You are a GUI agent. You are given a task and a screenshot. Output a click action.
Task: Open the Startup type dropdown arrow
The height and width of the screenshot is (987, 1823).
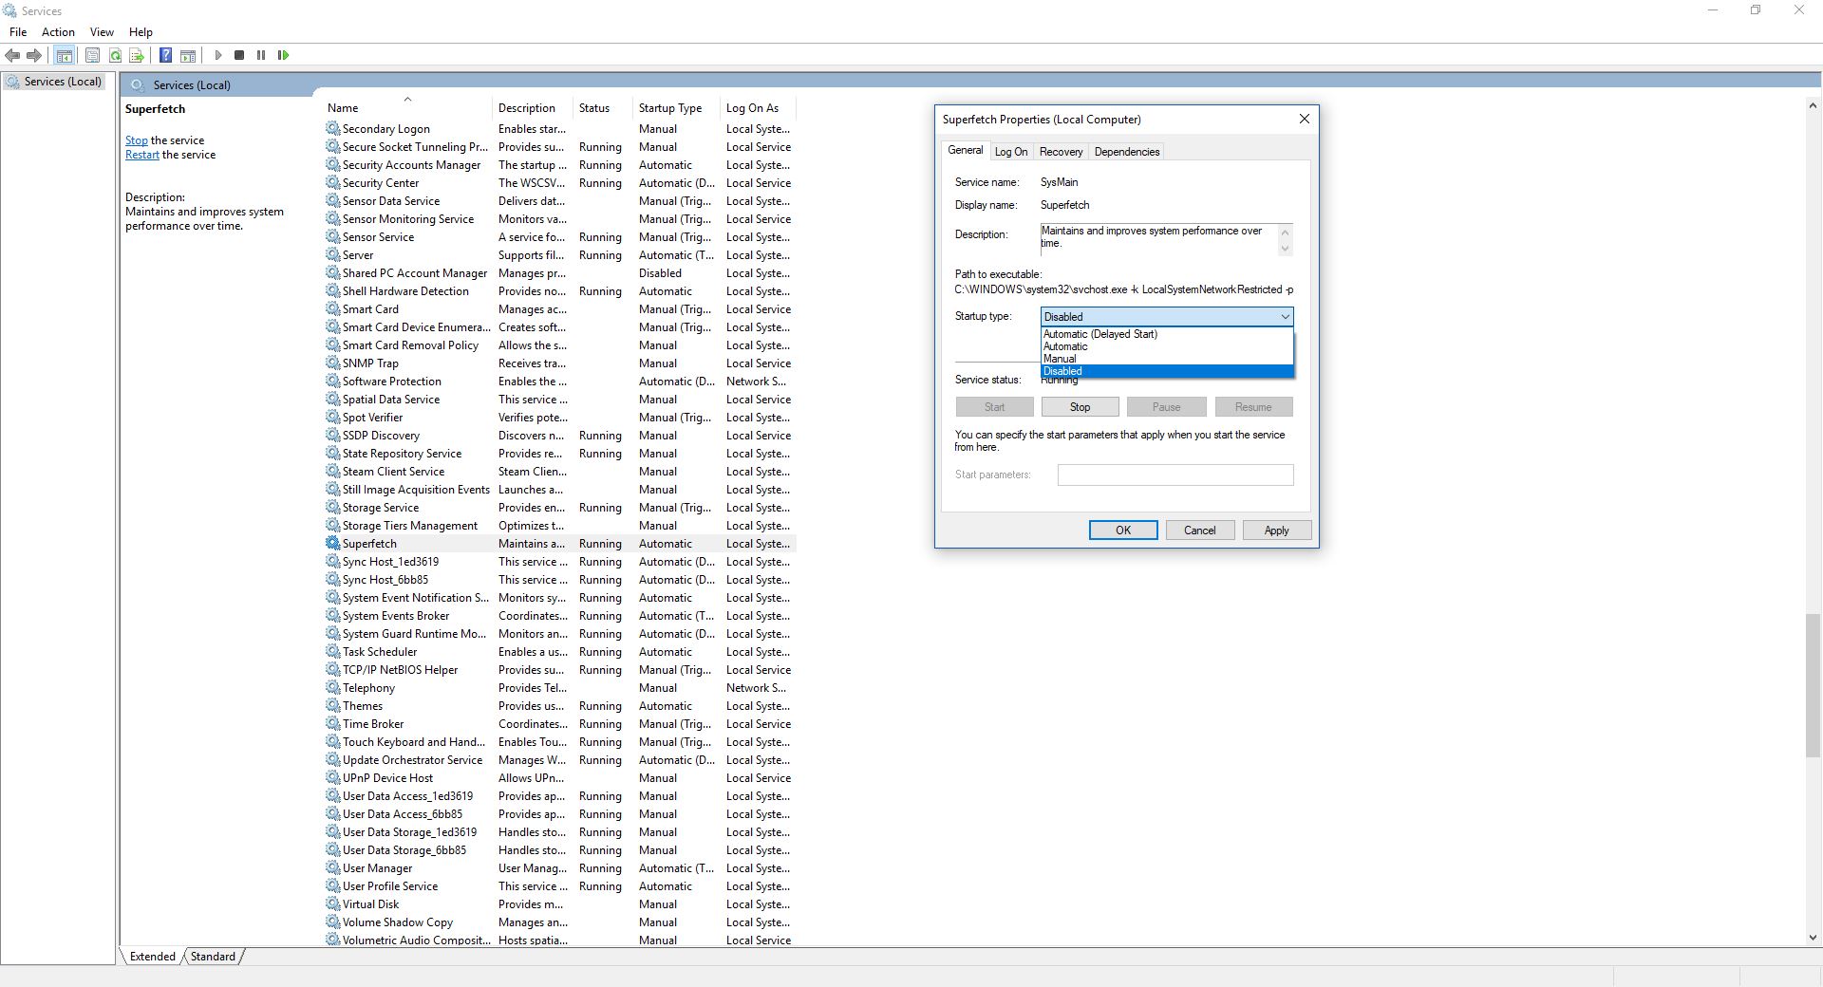tap(1284, 316)
